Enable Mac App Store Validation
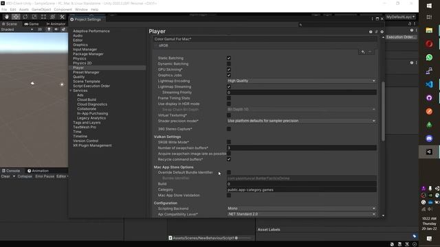The width and height of the screenshot is (440, 247). (229, 195)
